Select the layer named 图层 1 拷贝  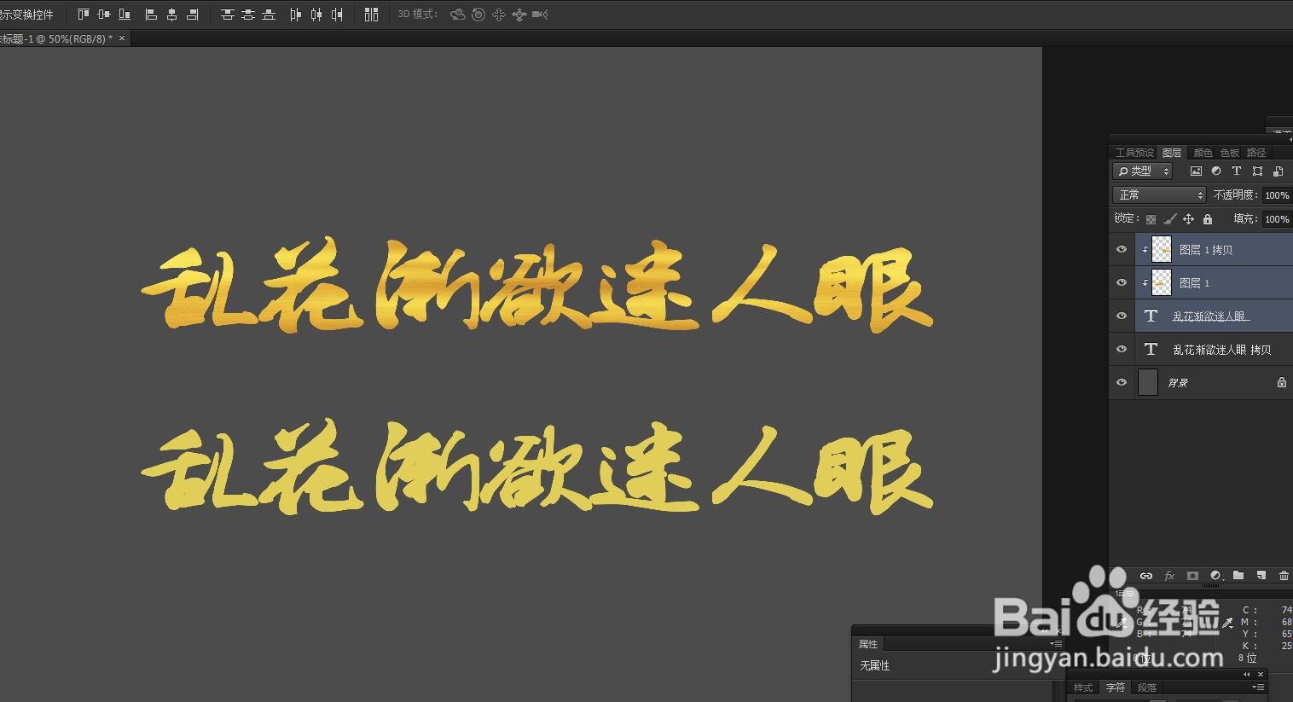[x=1206, y=249]
